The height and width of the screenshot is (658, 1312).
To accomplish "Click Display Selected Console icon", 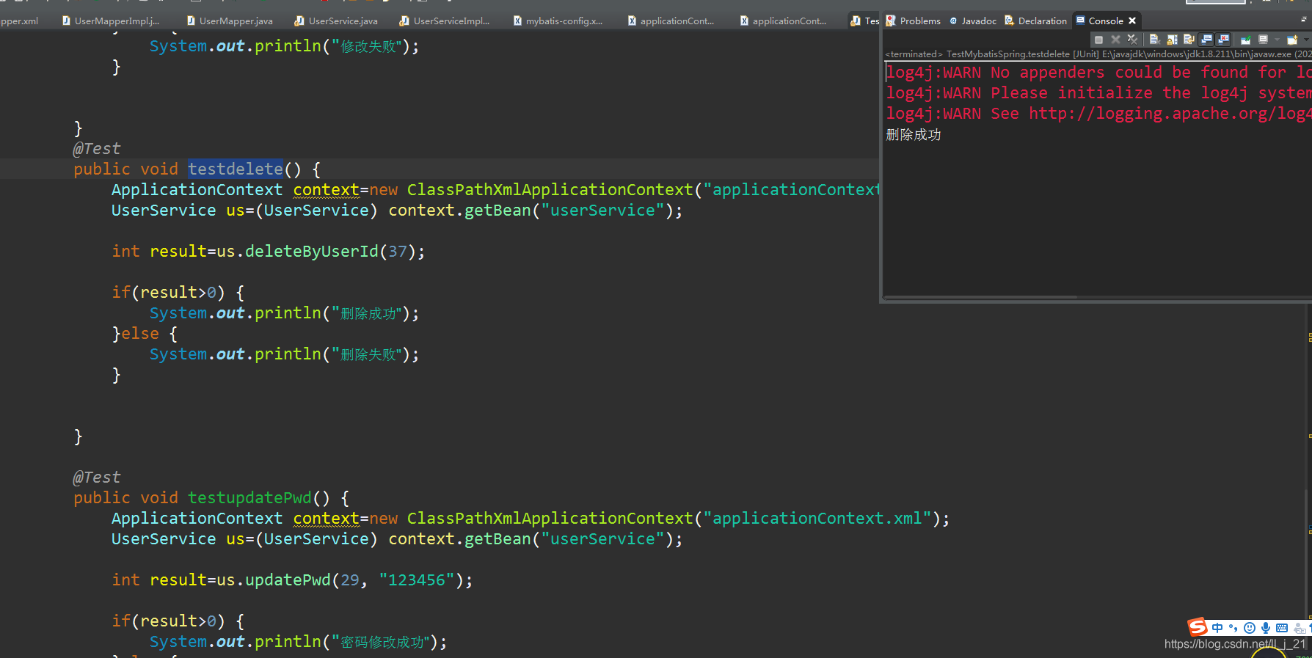I will click(1263, 40).
